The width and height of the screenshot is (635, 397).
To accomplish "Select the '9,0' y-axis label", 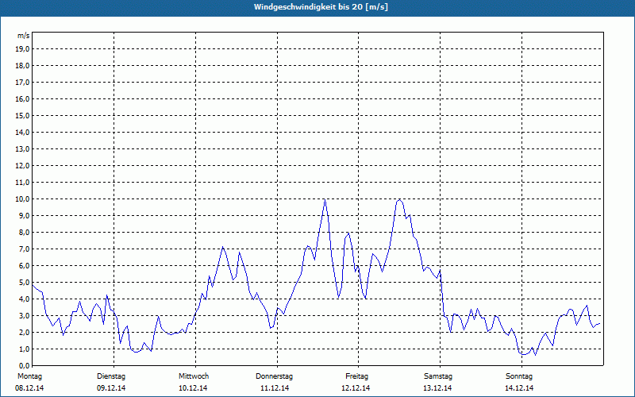I will pos(24,215).
